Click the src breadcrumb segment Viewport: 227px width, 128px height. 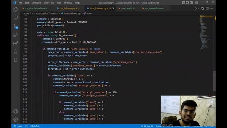[x=33, y=14]
